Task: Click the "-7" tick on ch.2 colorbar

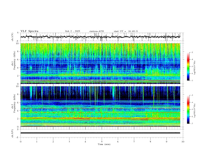Action: (x=192, y=123)
